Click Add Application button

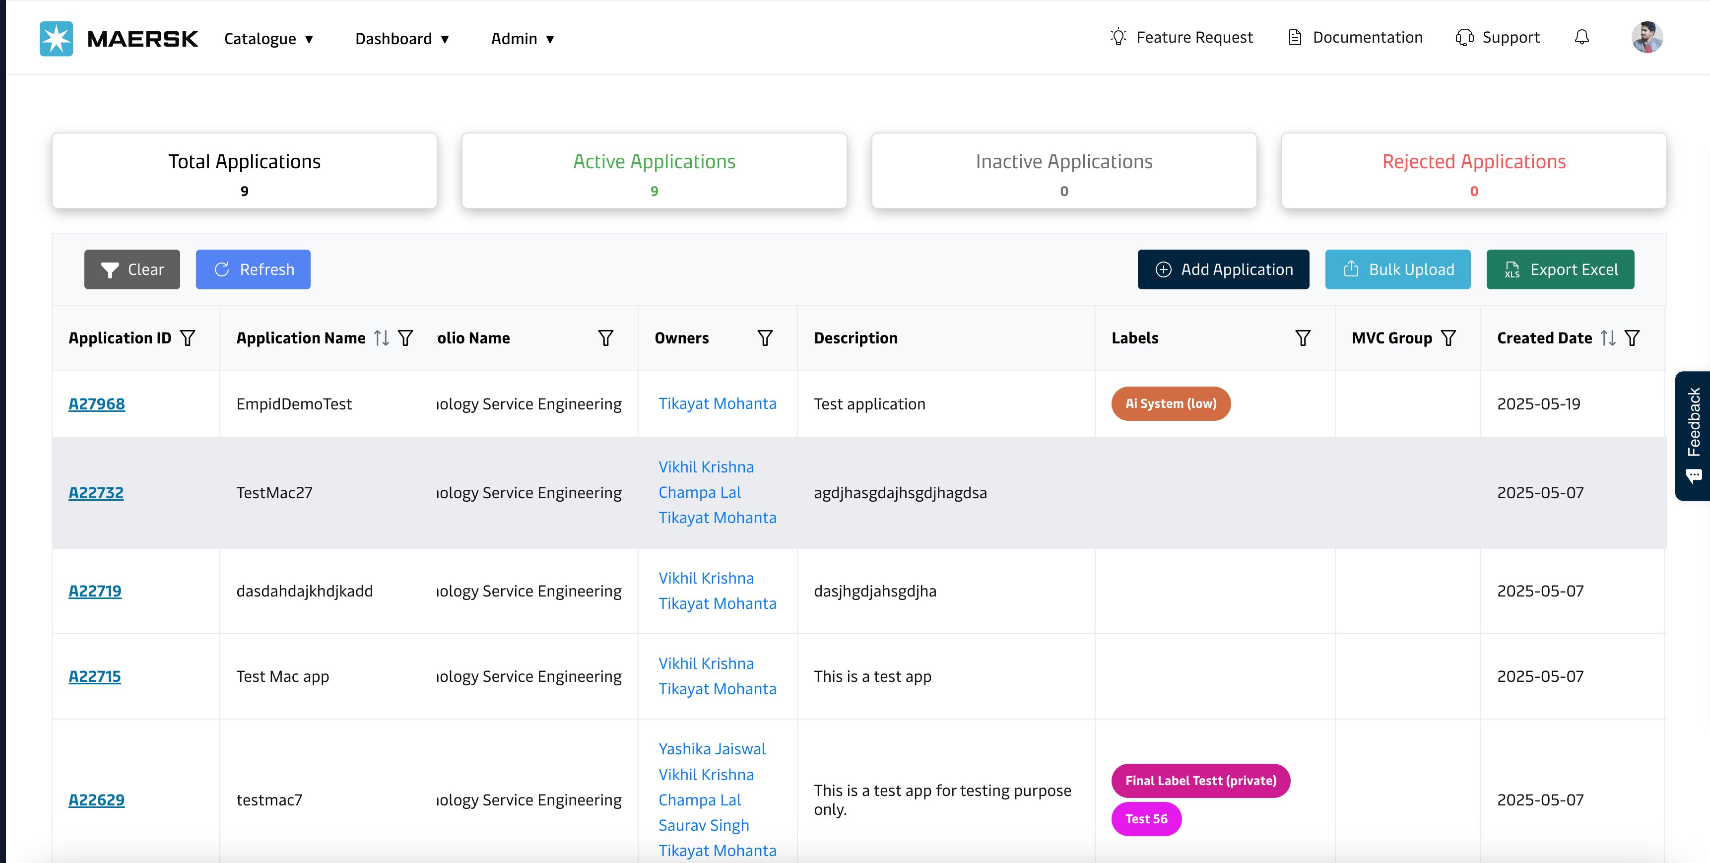1223,269
